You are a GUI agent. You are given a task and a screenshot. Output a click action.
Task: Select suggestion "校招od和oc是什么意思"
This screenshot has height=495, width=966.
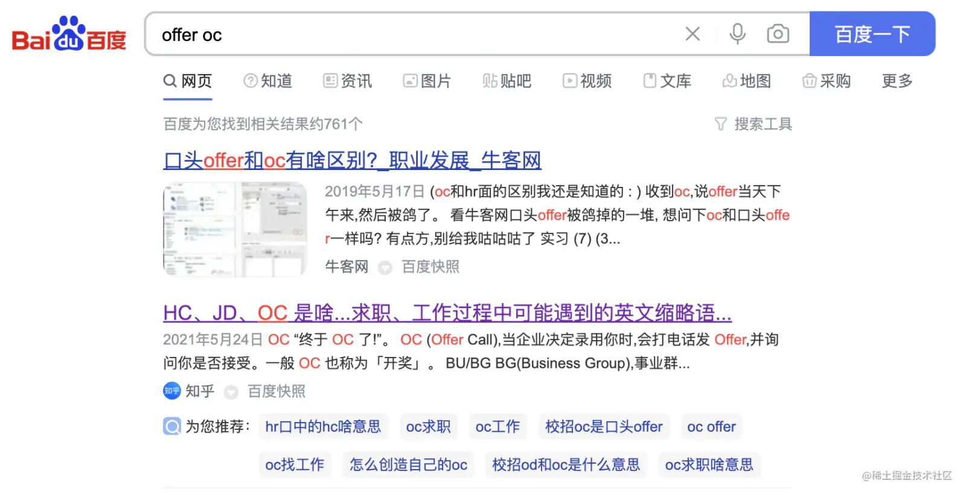(566, 465)
